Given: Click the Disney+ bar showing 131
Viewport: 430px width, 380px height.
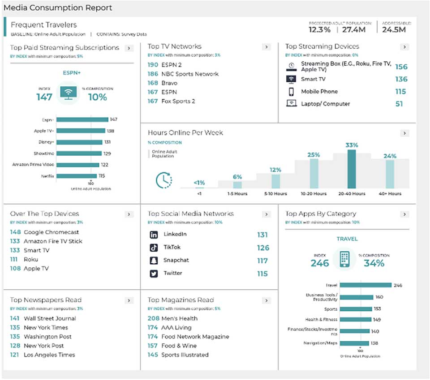Looking at the screenshot, I should point(80,142).
